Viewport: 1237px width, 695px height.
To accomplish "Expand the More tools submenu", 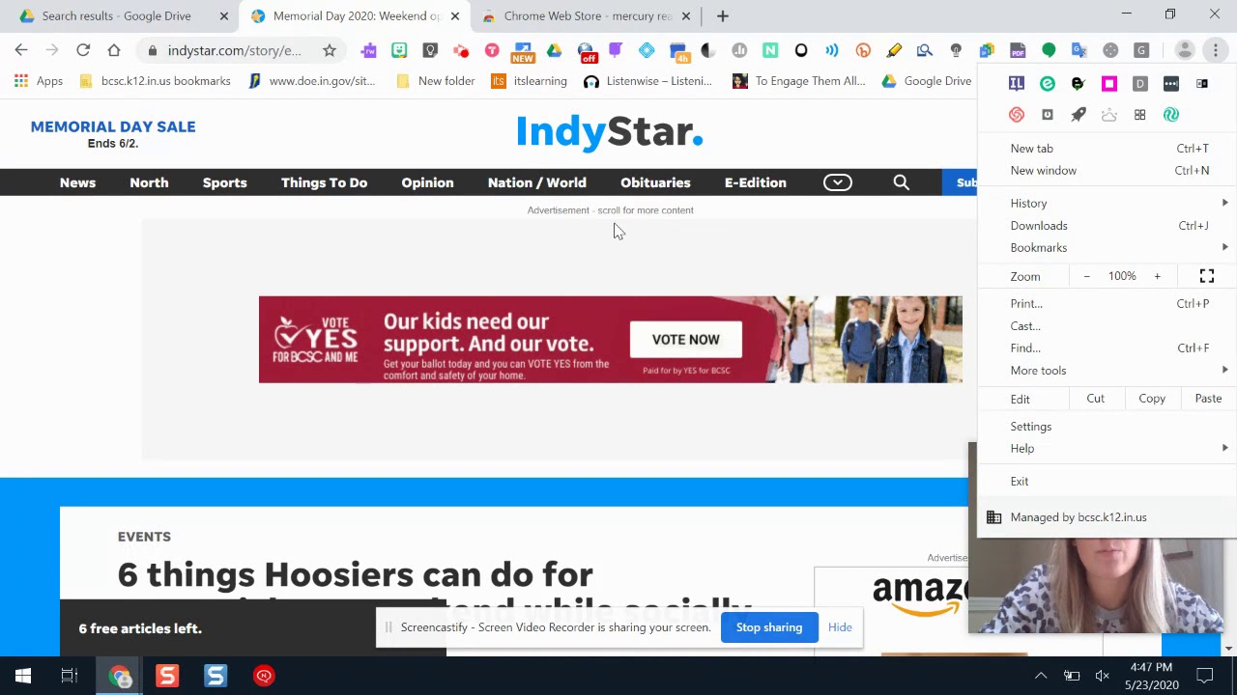I will (1107, 370).
